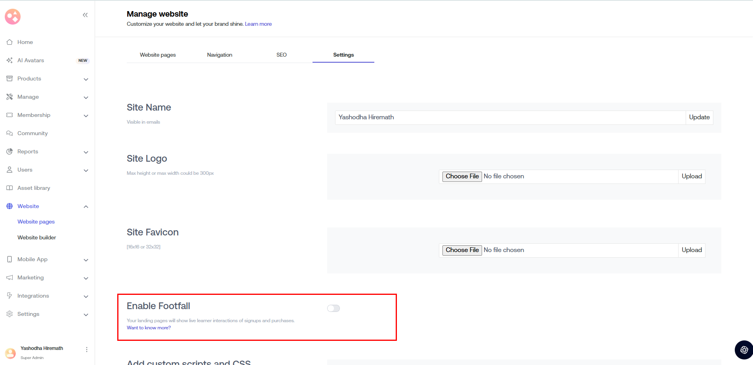
Task: Open the help widget in the bottom-right corner
Action: [x=744, y=350]
